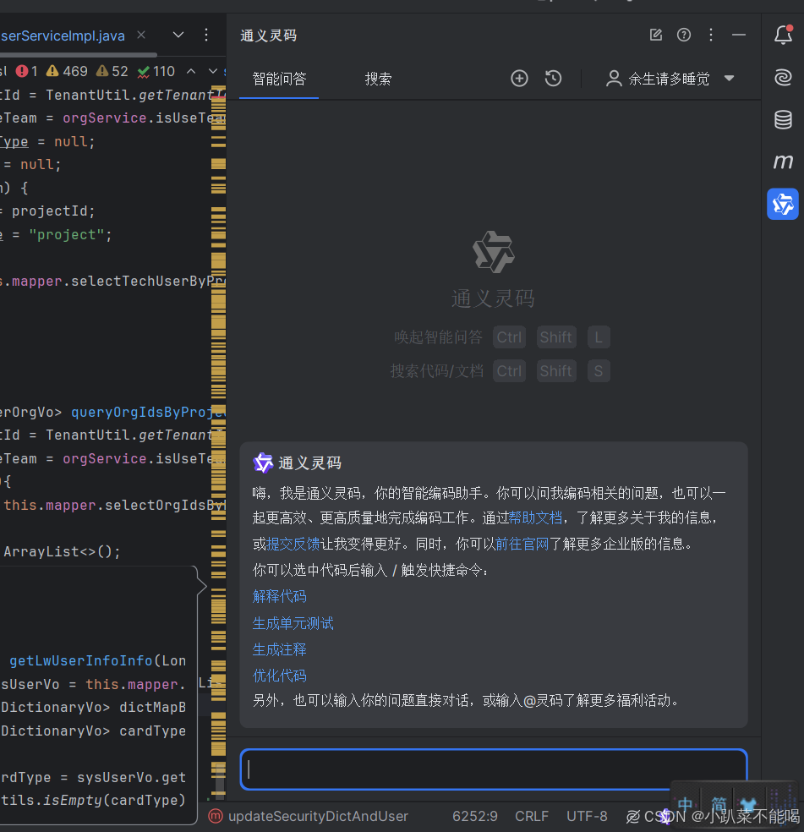Expand the user account dropdown arrow
Image resolution: width=804 pixels, height=832 pixels.
(729, 79)
